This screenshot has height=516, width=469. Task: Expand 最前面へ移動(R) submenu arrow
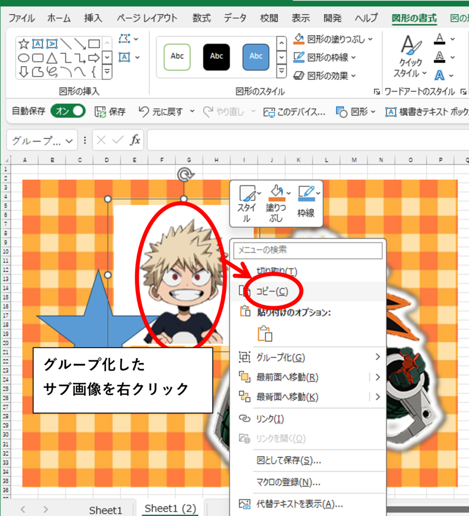[x=378, y=377]
